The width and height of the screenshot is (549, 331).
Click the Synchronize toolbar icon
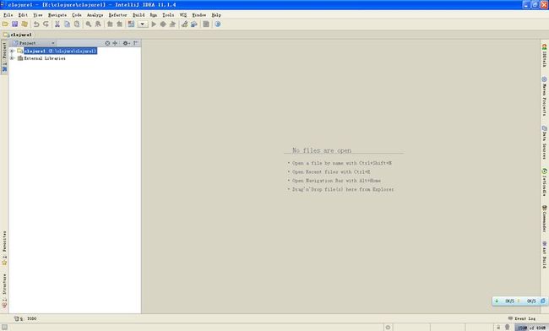point(24,24)
